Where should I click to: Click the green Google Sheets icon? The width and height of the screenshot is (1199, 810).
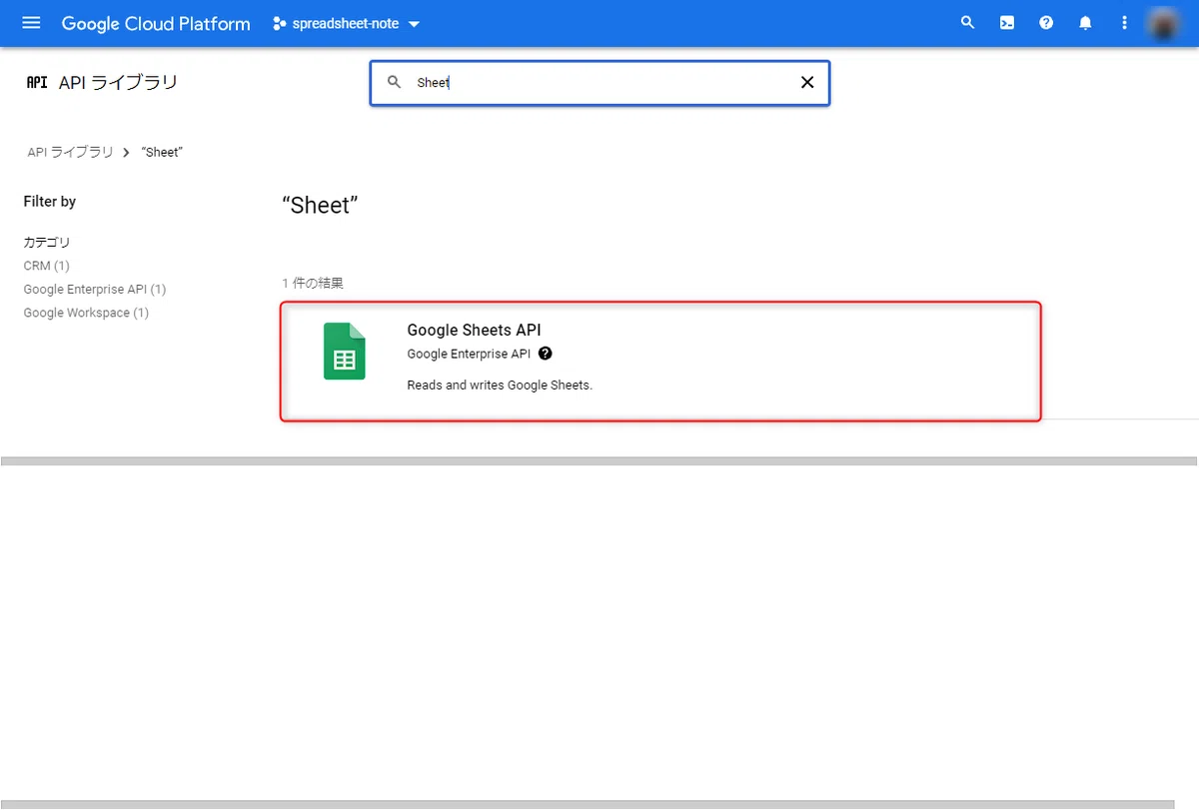point(345,352)
